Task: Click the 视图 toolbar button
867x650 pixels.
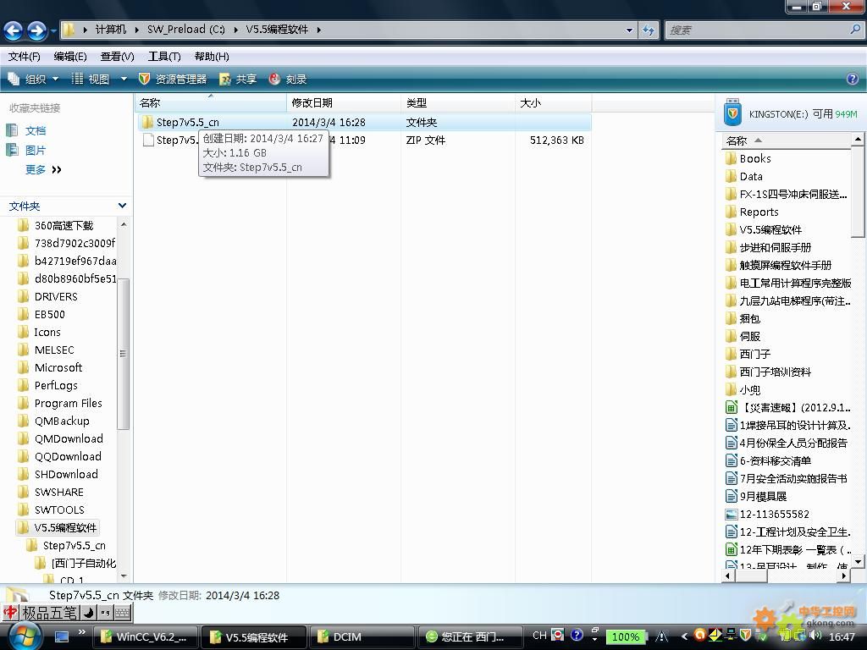Action: click(91, 80)
